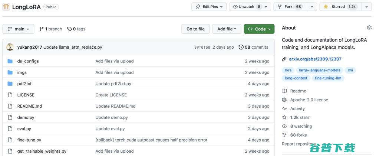Open the imgs folder name
Viewport: 376px width, 156px height.
(22, 72)
